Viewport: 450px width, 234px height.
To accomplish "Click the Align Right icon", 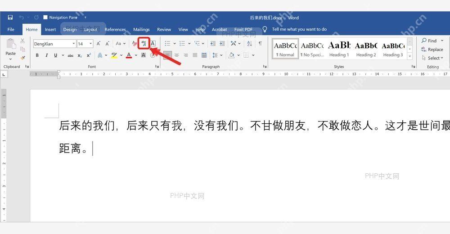I will point(186,55).
